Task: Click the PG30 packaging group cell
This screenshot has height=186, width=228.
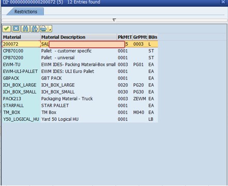Action: pos(138,92)
